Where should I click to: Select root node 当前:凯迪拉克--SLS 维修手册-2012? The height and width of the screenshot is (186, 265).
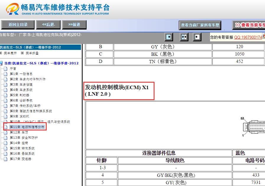click(41, 63)
